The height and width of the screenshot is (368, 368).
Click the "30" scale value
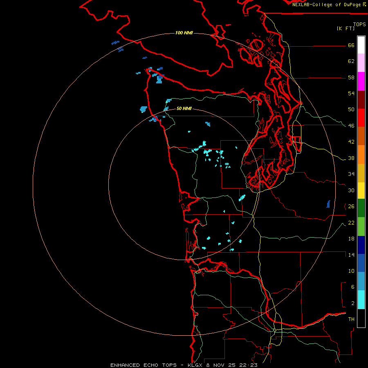(x=351, y=190)
